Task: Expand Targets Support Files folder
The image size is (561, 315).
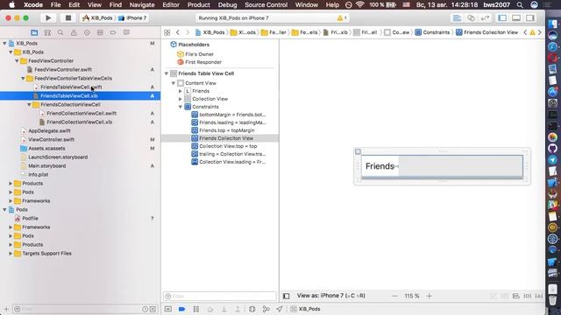Action: (11, 253)
